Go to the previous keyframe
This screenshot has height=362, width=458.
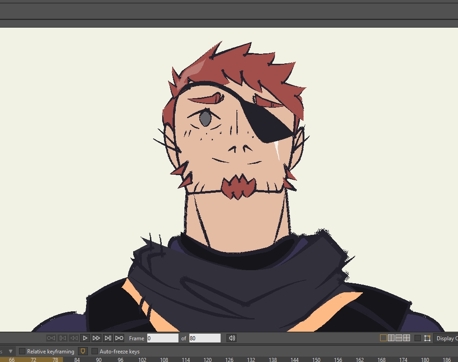point(63,338)
